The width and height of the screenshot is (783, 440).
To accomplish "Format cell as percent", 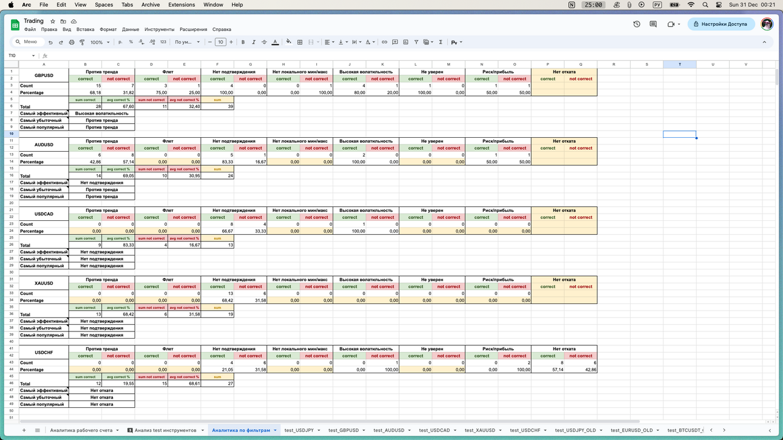I will (131, 42).
